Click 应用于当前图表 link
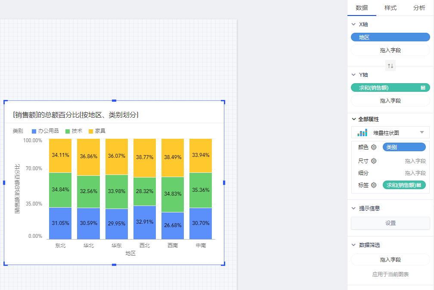Viewport: 434px width, 290px height. coord(390,274)
